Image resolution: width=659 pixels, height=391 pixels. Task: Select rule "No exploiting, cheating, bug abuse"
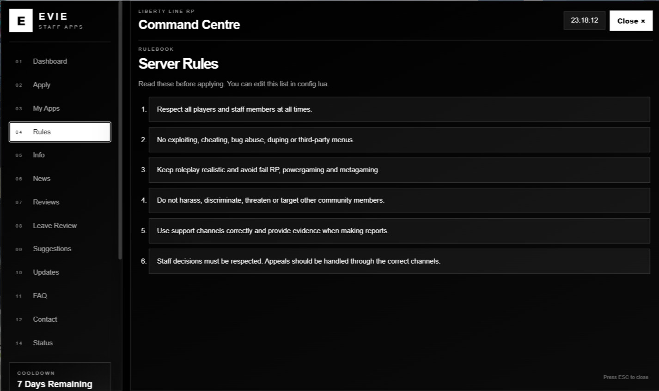399,140
